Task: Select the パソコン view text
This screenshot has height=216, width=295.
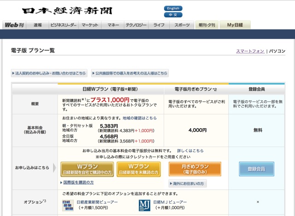Action: (277, 51)
